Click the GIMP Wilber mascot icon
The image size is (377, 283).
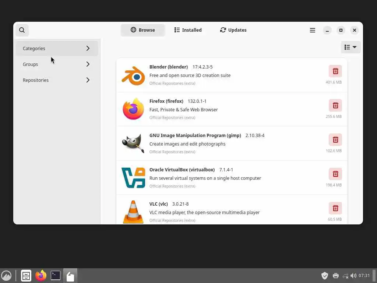click(x=133, y=143)
